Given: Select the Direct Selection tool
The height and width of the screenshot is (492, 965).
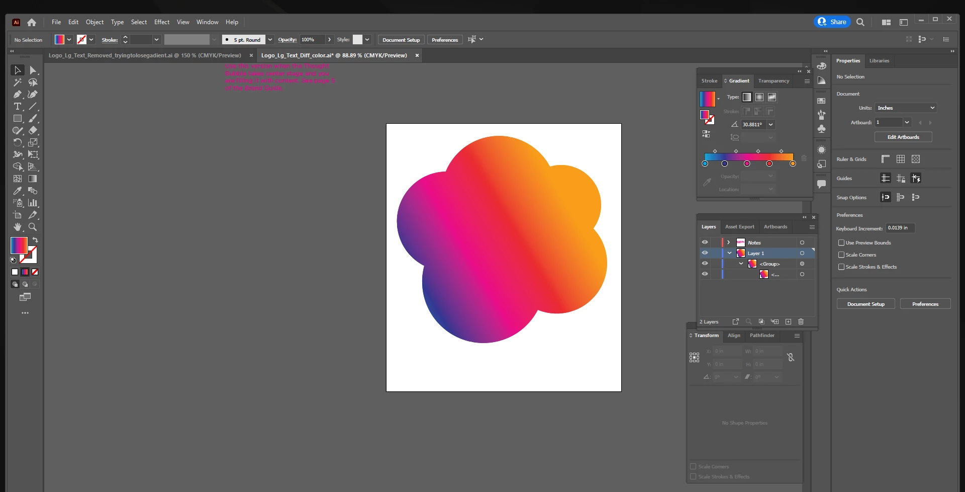Looking at the screenshot, I should point(33,70).
